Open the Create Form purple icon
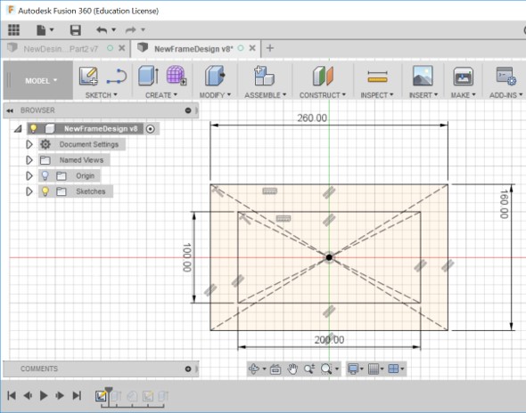The width and height of the screenshot is (526, 413). (177, 76)
